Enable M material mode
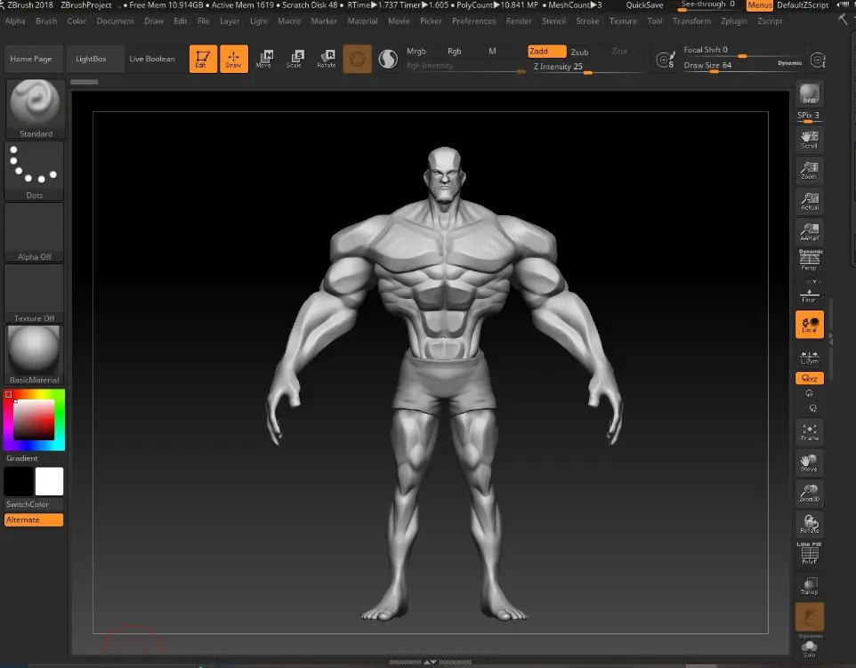Image resolution: width=856 pixels, height=668 pixels. coord(492,52)
